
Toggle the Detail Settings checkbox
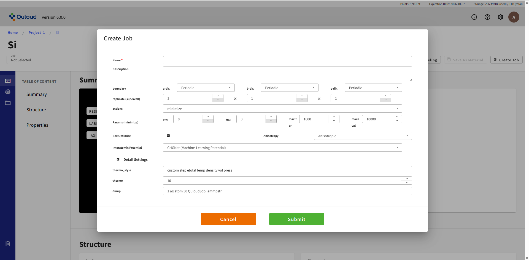118,159
